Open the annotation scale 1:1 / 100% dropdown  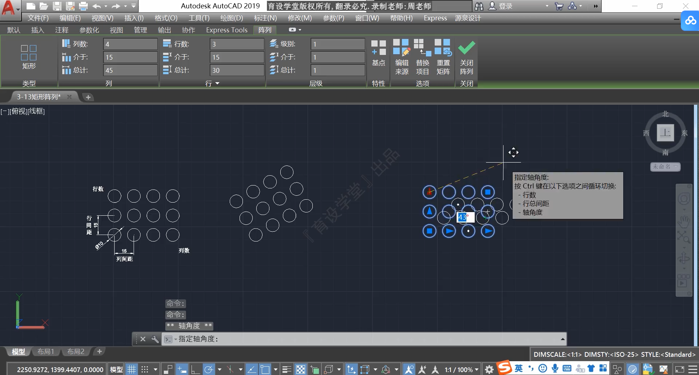pos(461,370)
